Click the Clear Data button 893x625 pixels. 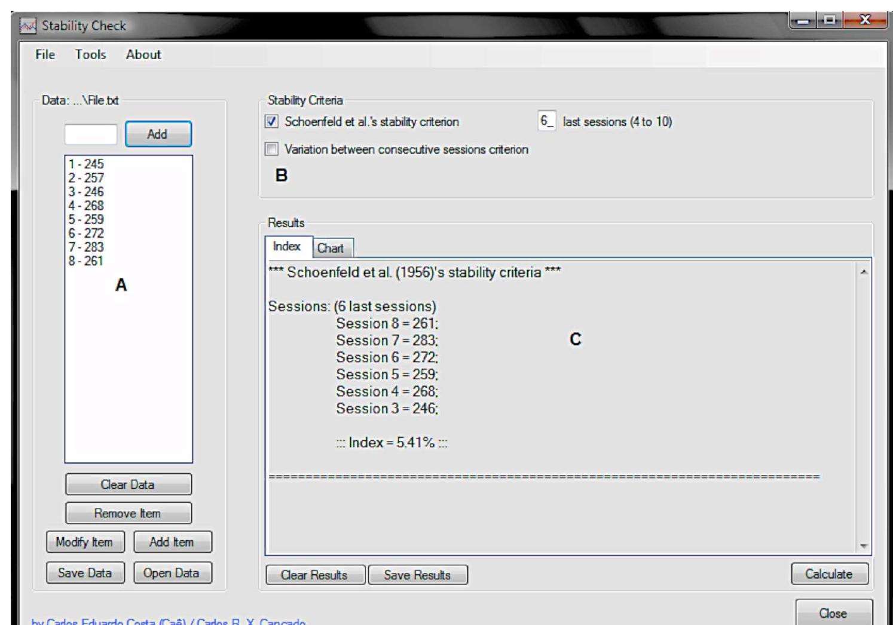[129, 485]
